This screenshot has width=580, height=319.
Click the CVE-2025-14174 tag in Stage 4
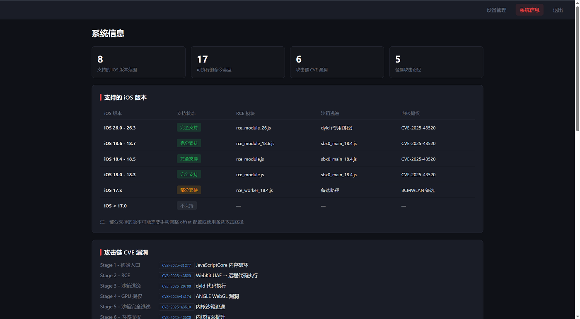click(x=176, y=296)
